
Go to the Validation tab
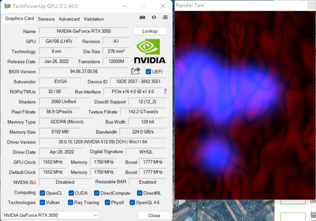[93, 19]
